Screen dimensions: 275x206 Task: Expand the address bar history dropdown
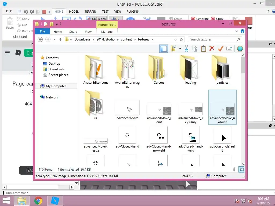[175, 39]
